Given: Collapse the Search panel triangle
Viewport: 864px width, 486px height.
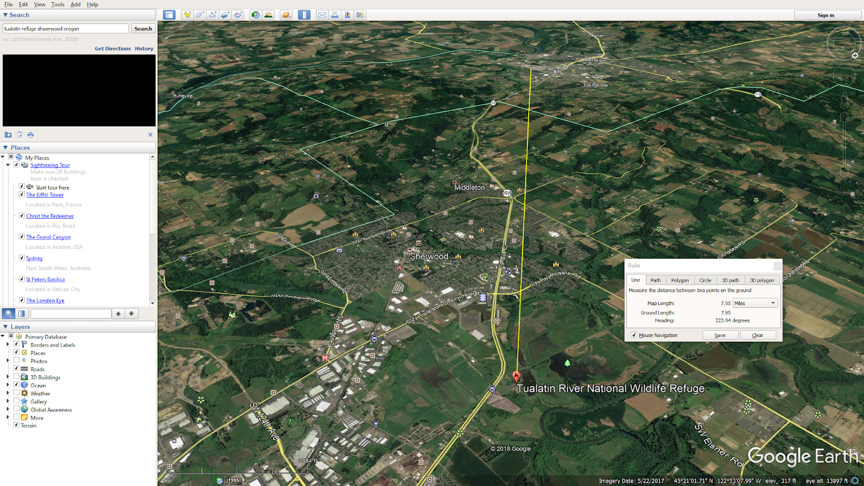Looking at the screenshot, I should pos(5,15).
